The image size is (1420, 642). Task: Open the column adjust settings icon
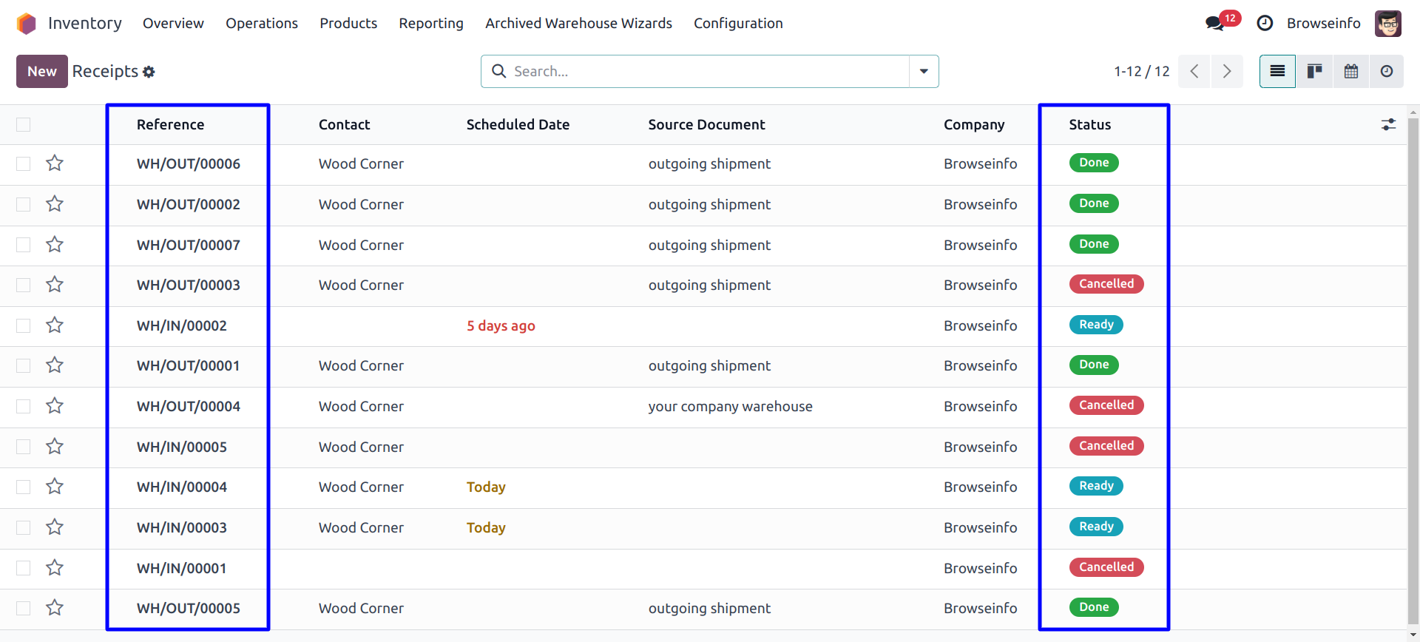(1388, 124)
